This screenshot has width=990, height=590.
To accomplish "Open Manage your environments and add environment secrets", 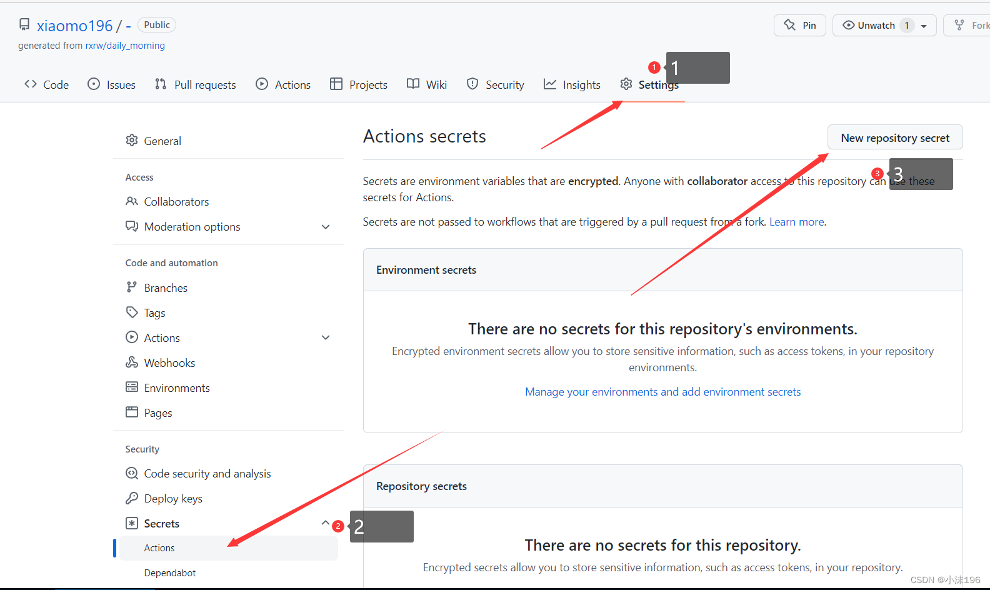I will [x=662, y=392].
